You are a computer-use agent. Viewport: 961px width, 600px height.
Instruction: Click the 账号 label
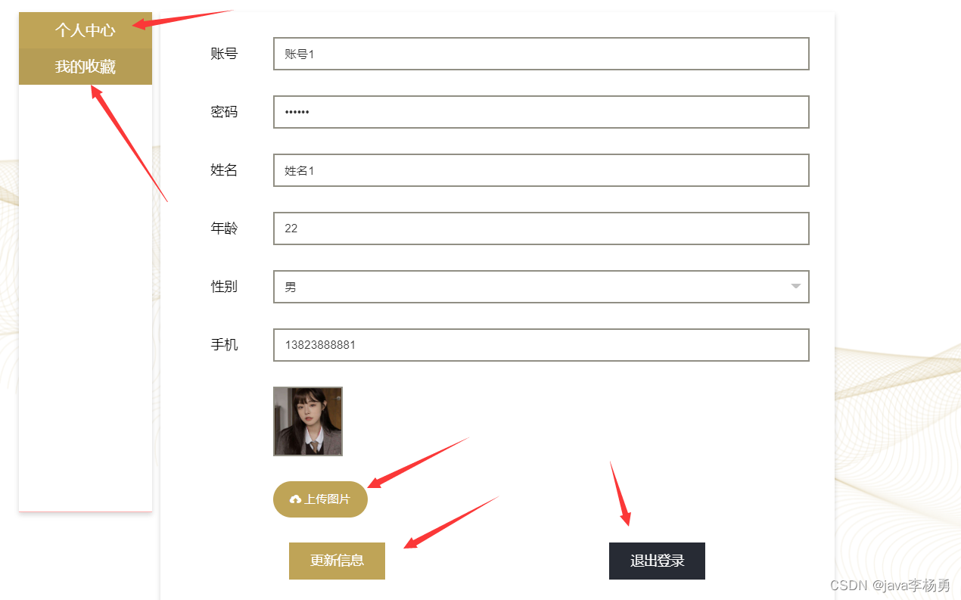point(224,54)
